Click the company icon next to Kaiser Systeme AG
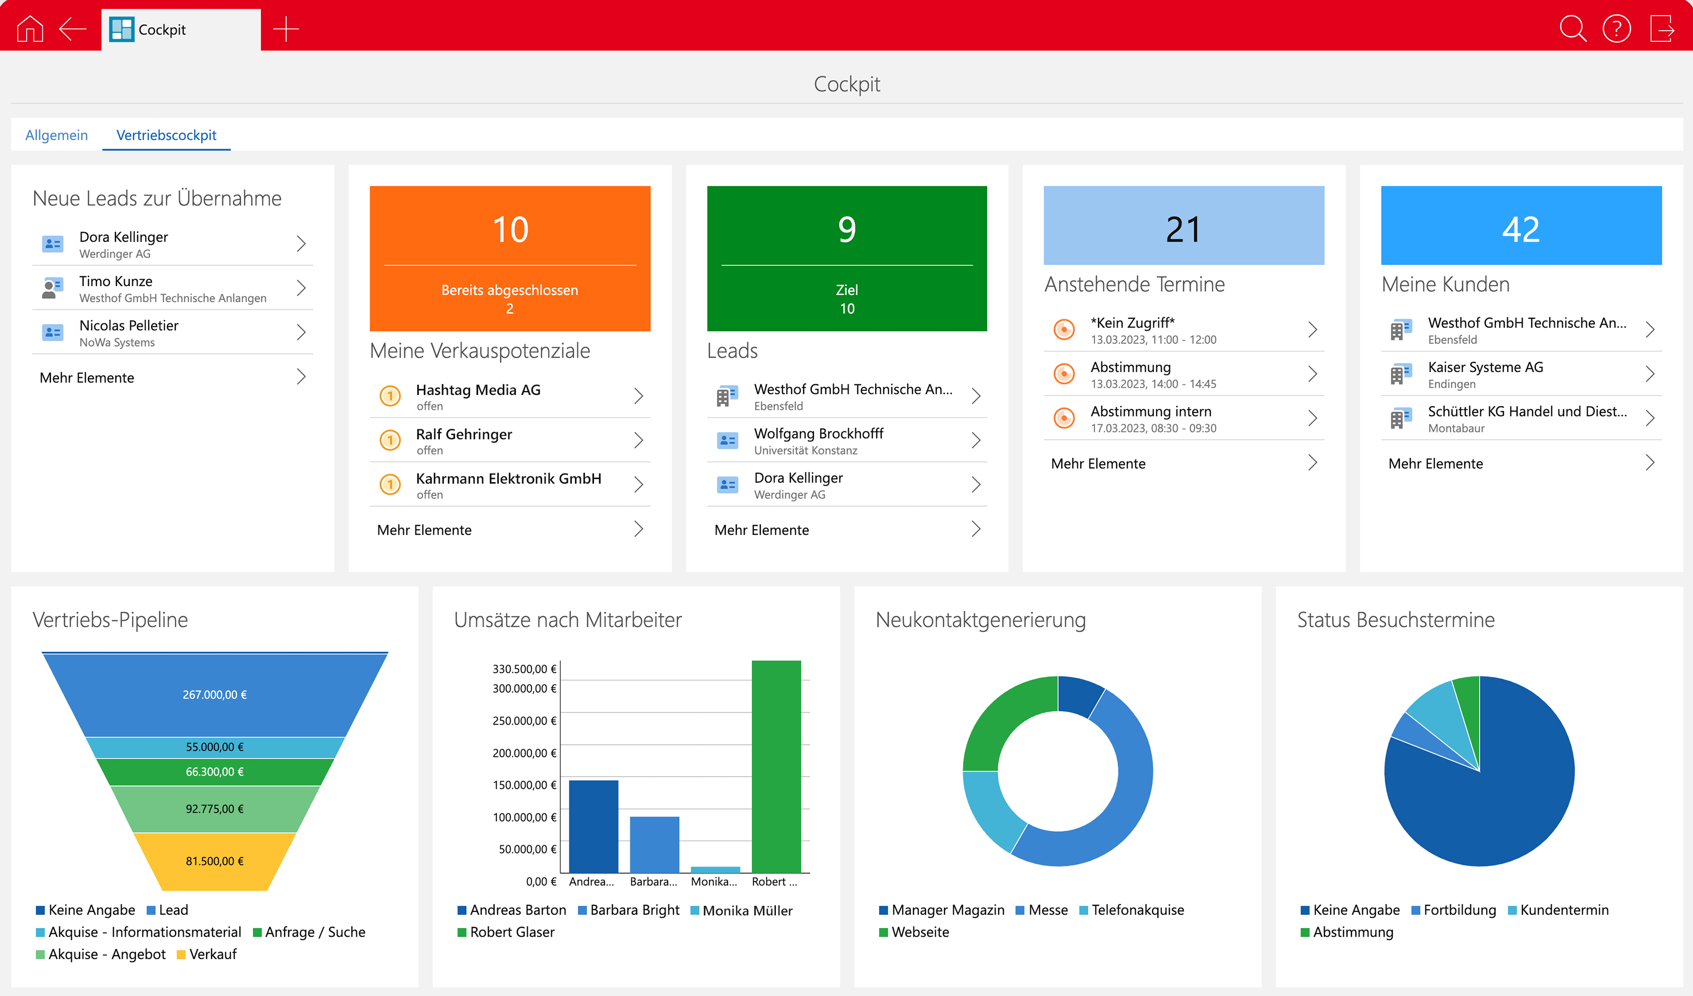1693x996 pixels. (x=1400, y=374)
